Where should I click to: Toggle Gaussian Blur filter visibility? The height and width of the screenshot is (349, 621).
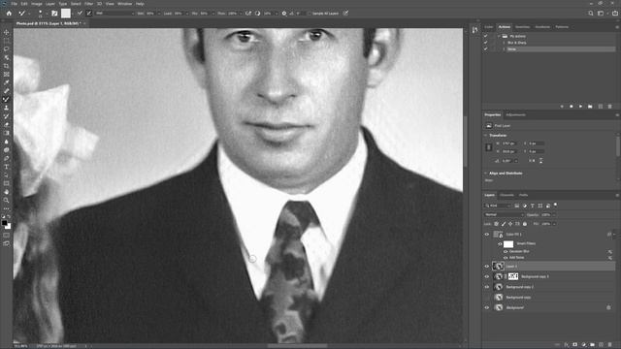(x=506, y=251)
